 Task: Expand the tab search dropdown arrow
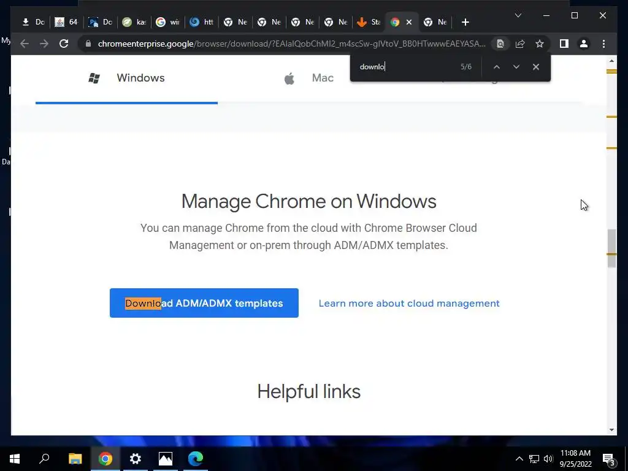coord(518,15)
